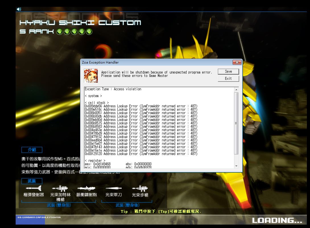
Task: Click the 0x00aed6b4 call stack line
Action: tap(141, 140)
